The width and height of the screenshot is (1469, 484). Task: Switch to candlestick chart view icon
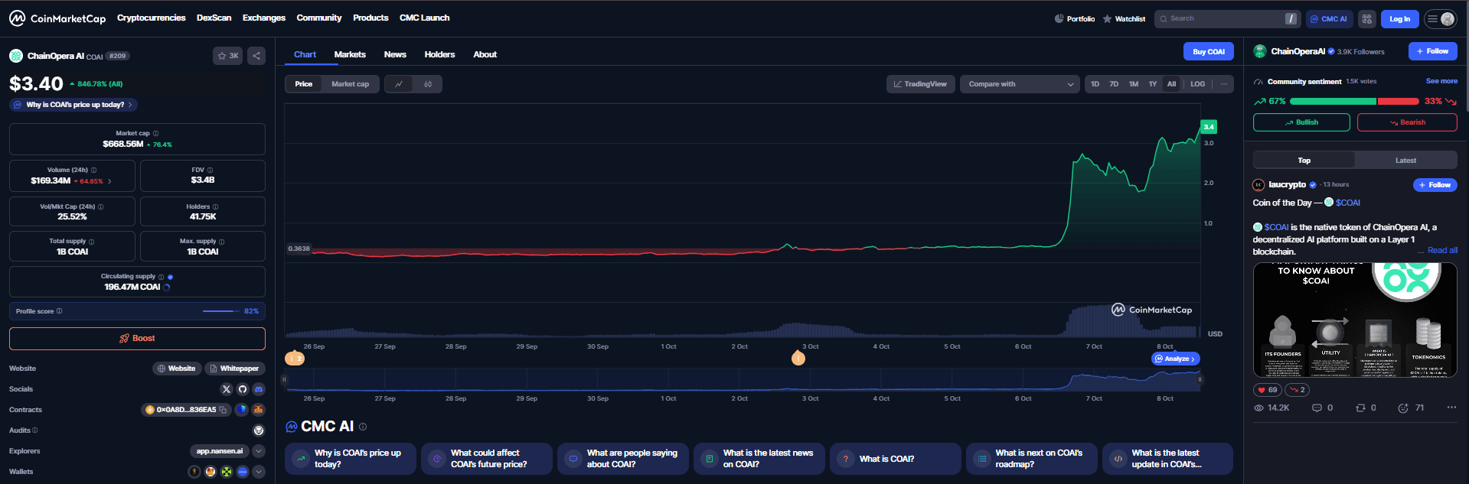tap(428, 84)
